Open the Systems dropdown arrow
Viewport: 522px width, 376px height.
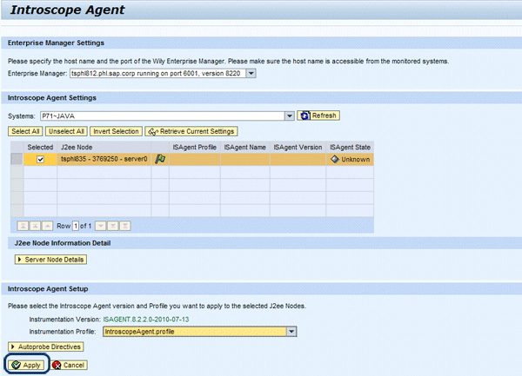click(290, 115)
